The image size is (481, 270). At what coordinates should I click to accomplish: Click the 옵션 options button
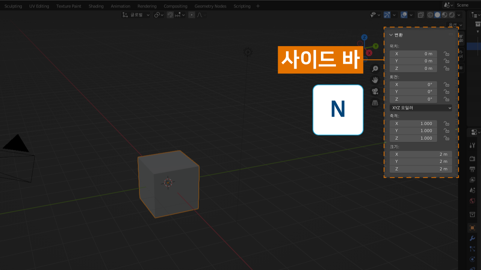point(454,25)
